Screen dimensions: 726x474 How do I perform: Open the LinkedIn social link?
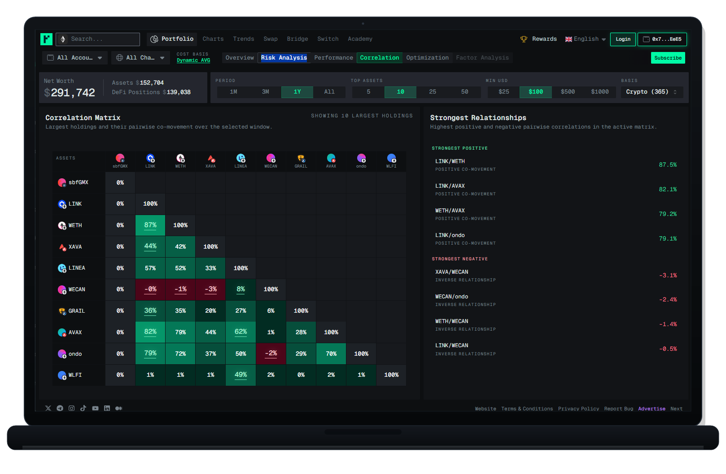(107, 408)
